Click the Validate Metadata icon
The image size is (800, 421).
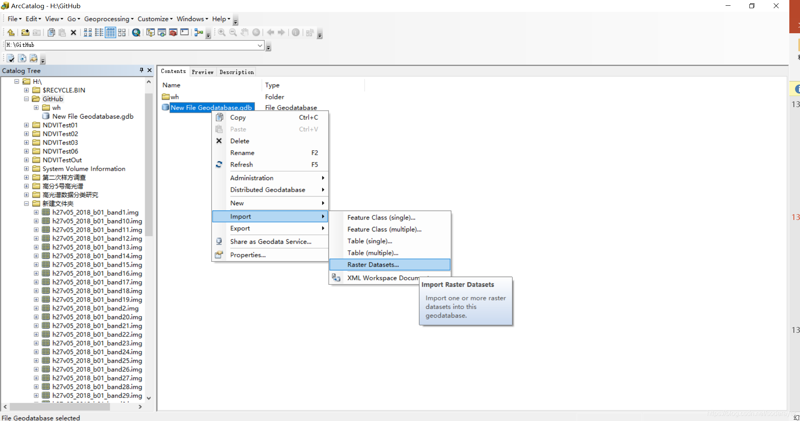(x=11, y=58)
